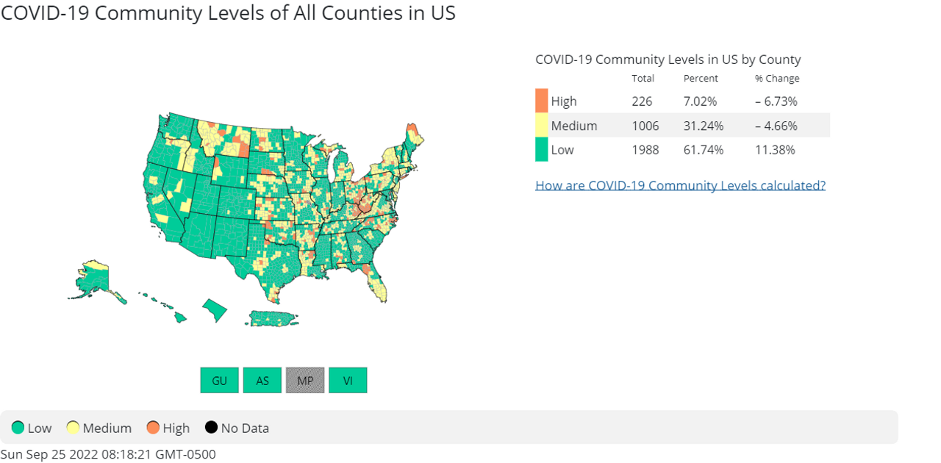941x463 pixels.
Task: Select the VI territory button
Action: tap(348, 381)
